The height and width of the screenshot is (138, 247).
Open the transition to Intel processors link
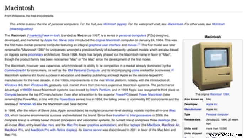132,115
